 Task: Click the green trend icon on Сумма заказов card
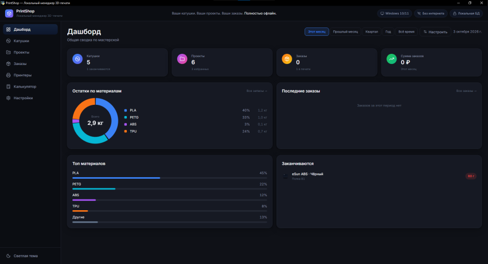392,59
